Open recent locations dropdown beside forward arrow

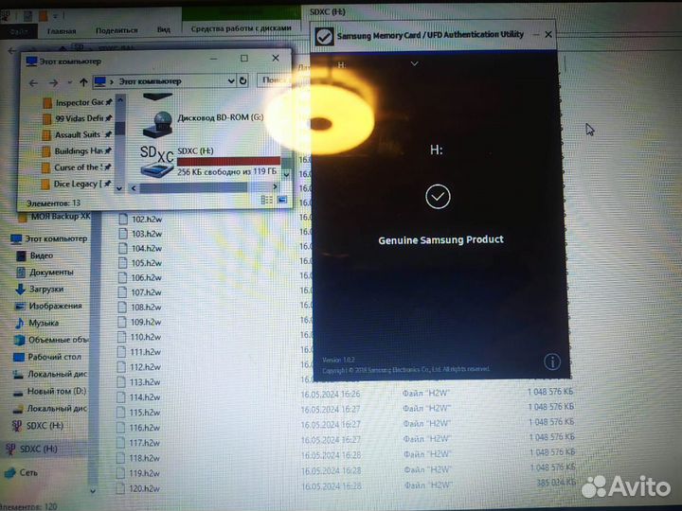click(x=69, y=82)
